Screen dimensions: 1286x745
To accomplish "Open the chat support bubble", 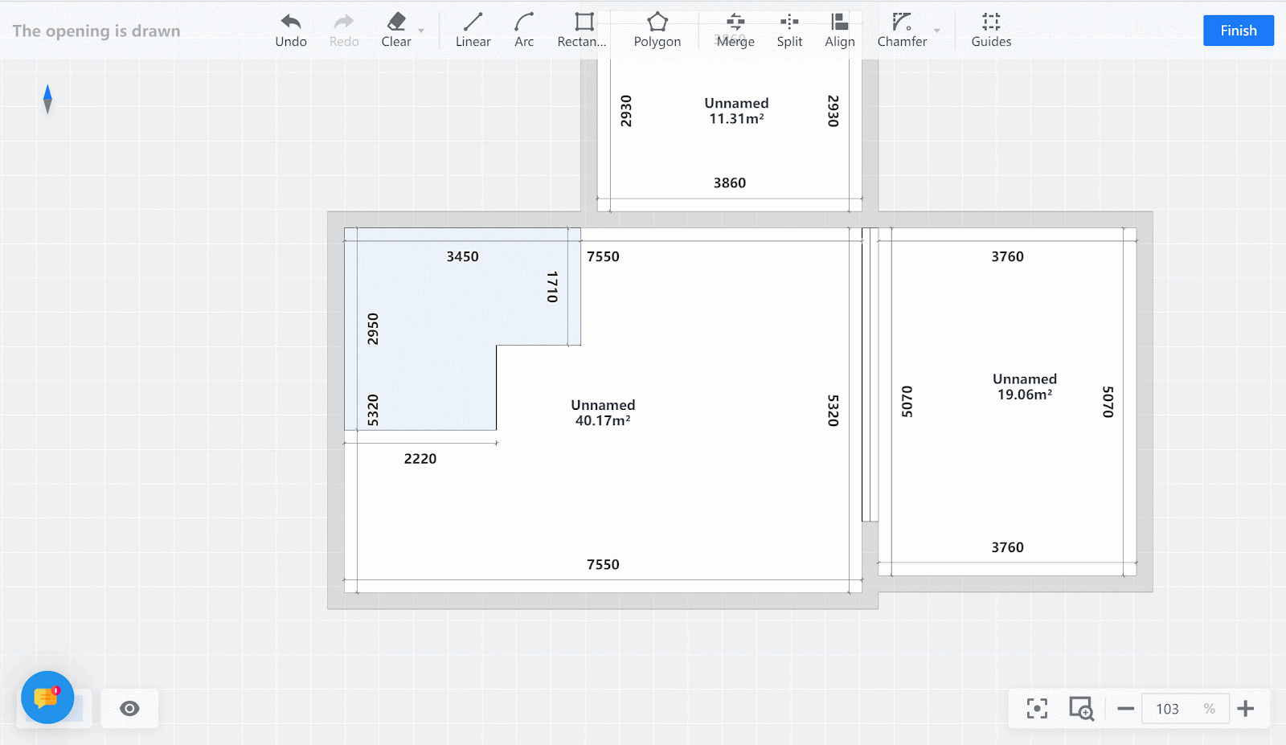I will (47, 698).
